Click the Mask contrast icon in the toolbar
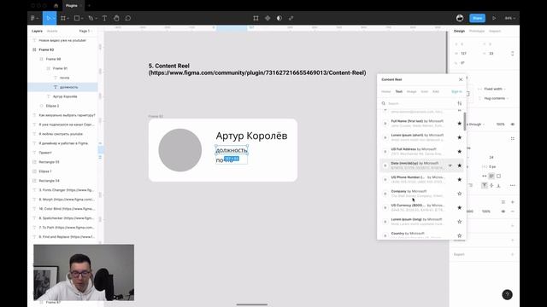The height and width of the screenshot is (307, 547). (279, 18)
